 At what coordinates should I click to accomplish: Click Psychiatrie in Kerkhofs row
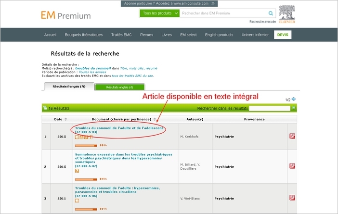pos(224,137)
